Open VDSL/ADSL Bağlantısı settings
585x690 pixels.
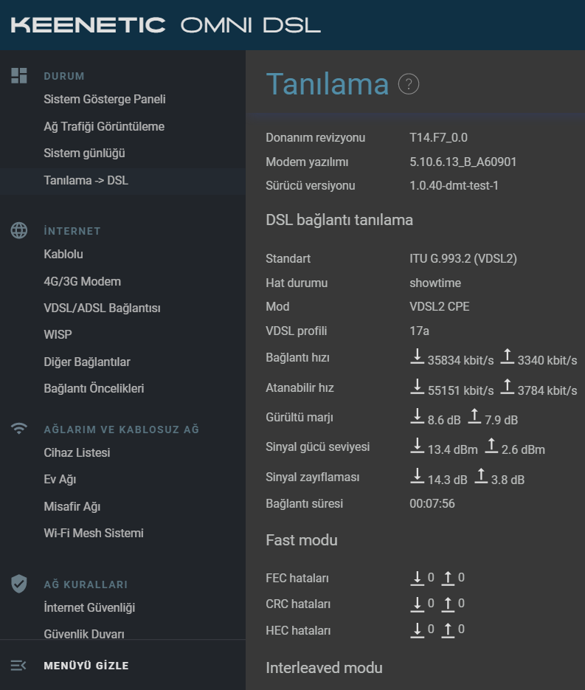pyautogui.click(x=102, y=308)
